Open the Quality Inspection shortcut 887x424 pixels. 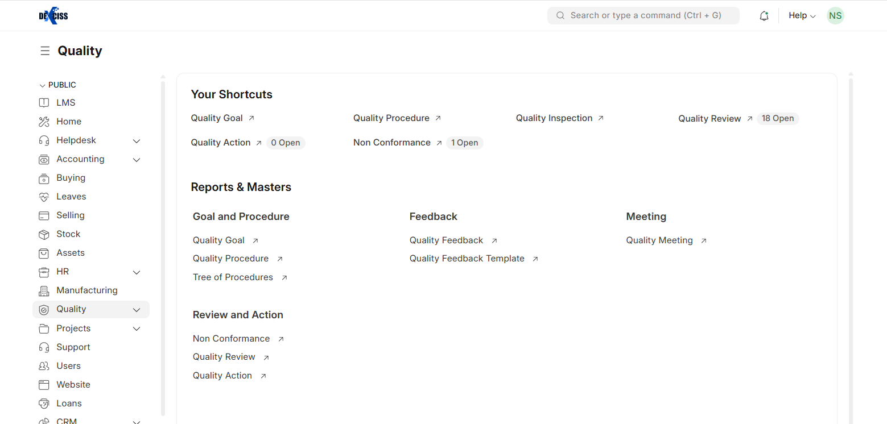554,118
